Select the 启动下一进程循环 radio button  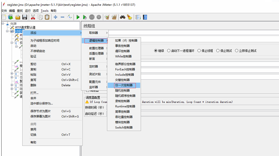click(169, 51)
